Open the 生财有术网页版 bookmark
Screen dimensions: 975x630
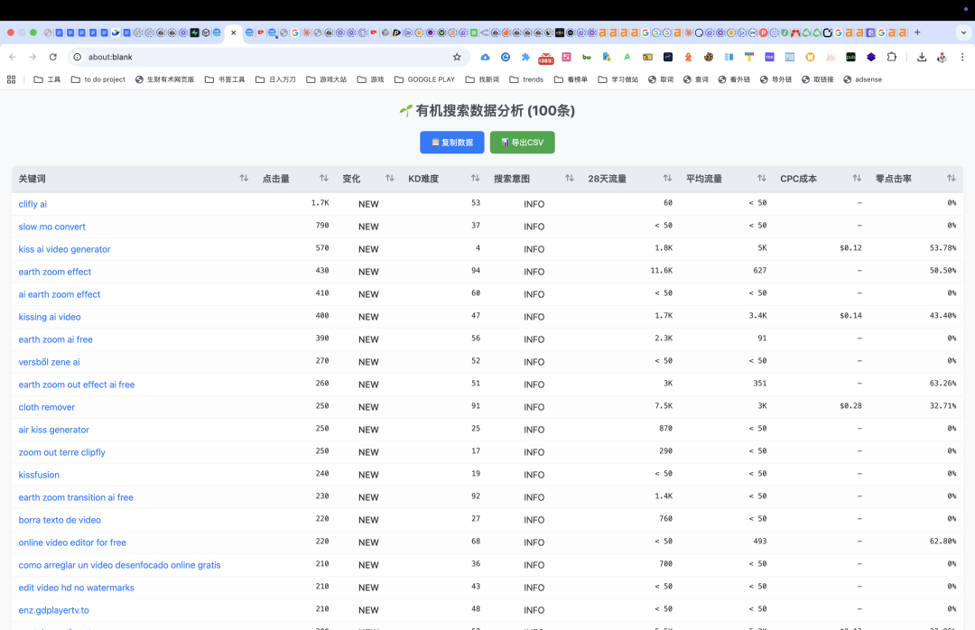[165, 79]
